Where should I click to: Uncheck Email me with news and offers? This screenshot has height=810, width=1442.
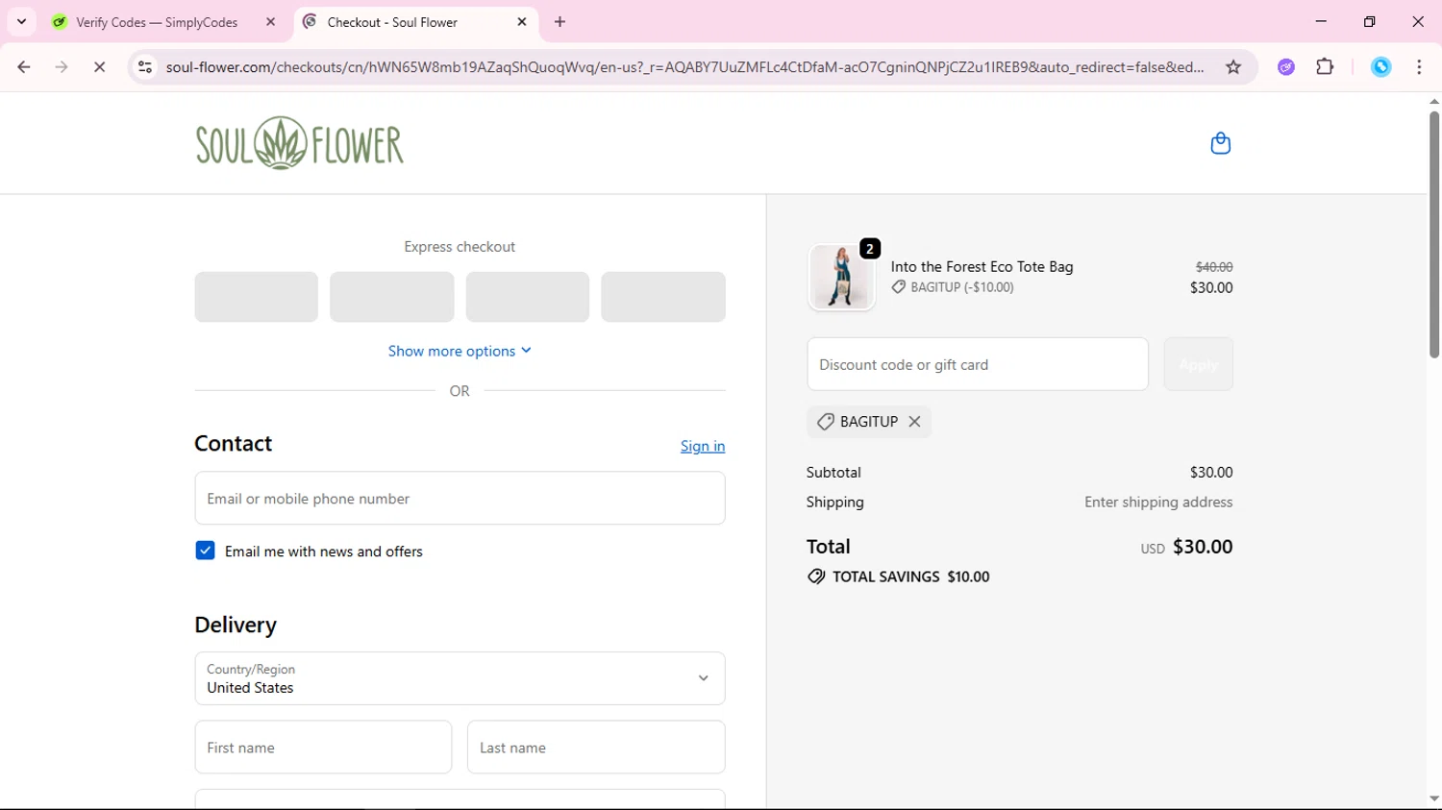[x=205, y=551]
